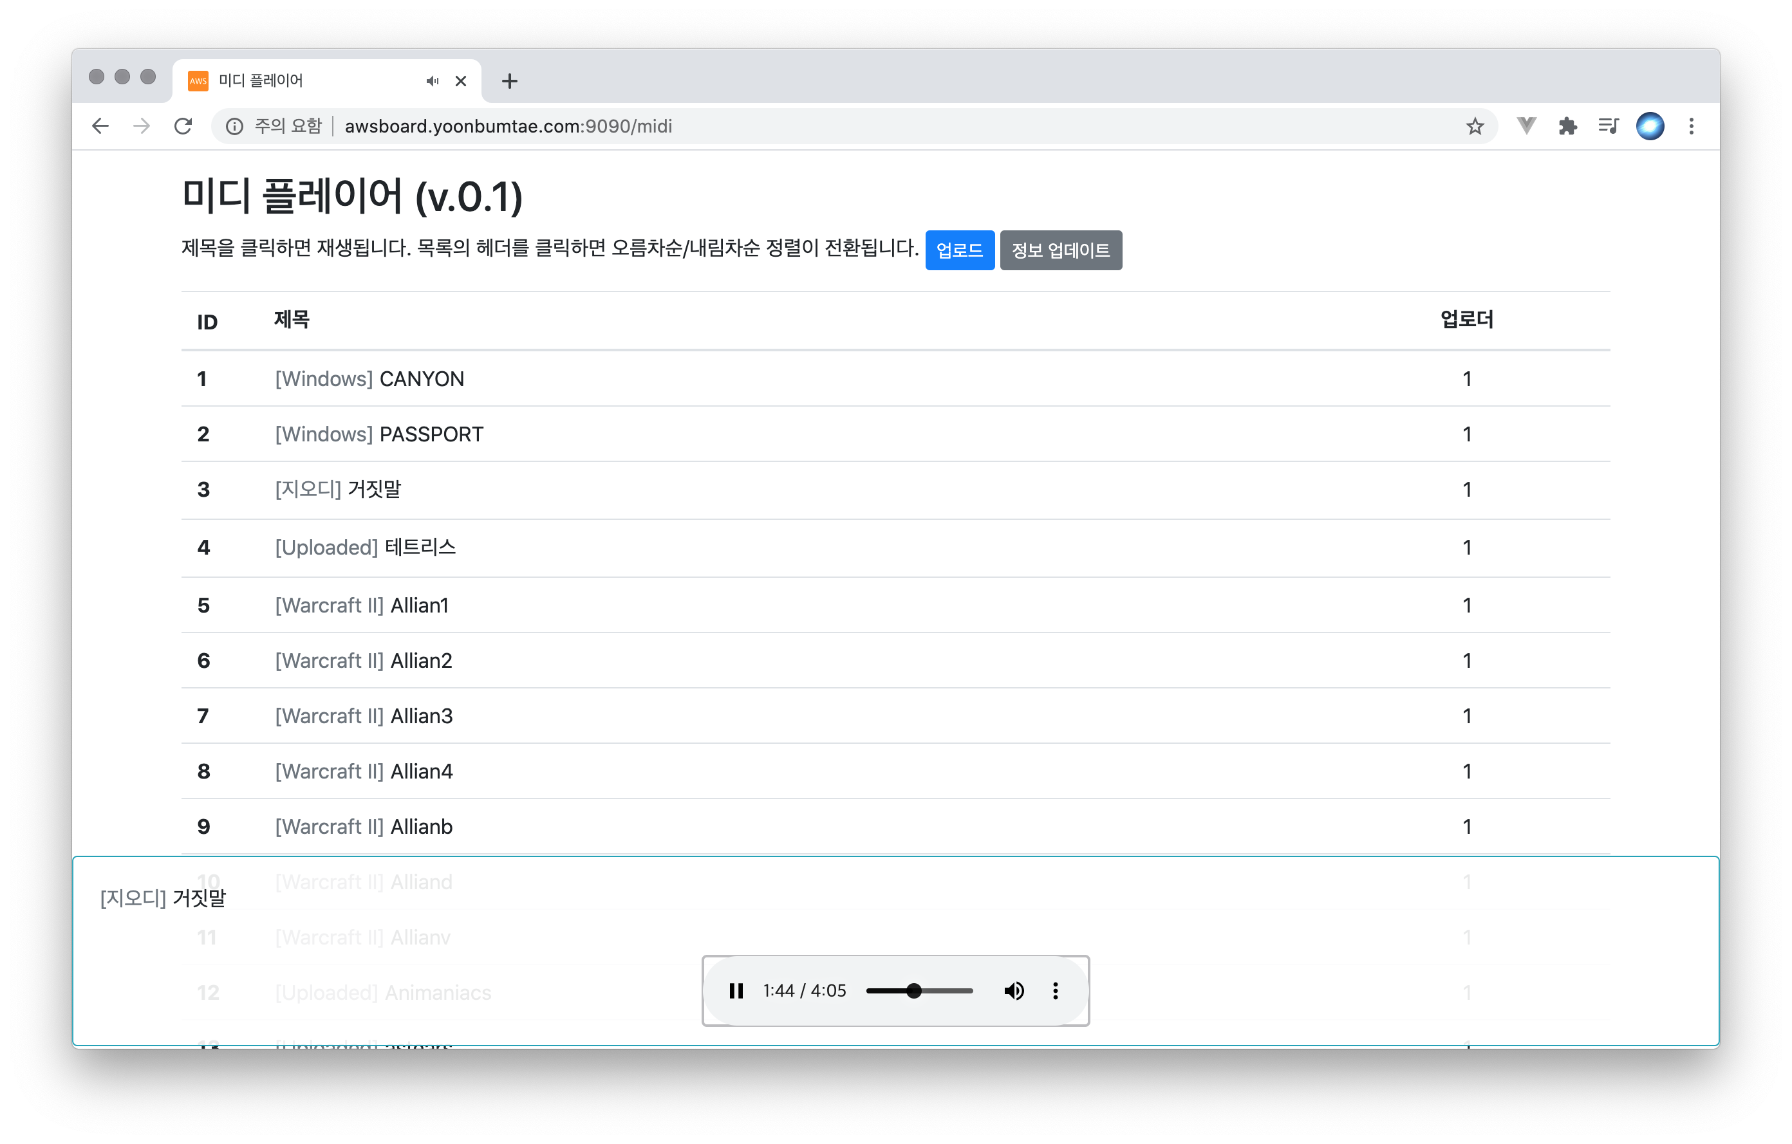Open a new browser tab

(510, 81)
